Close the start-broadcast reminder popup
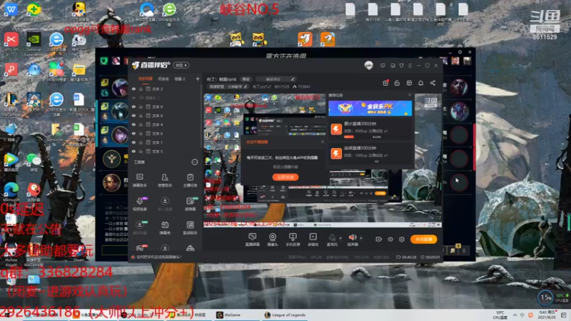 pyautogui.click(x=323, y=142)
